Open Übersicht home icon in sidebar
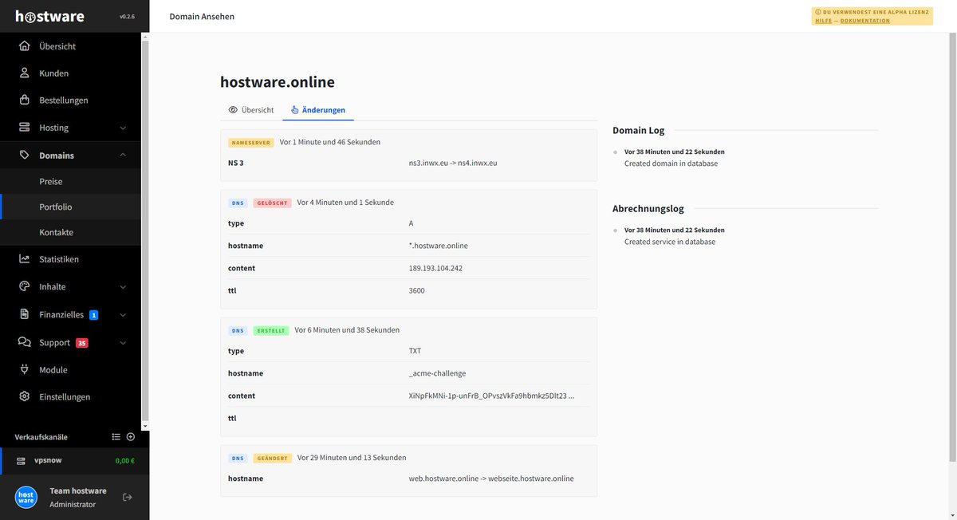Screen dimensions: 957x520 pyautogui.click(x=25, y=45)
